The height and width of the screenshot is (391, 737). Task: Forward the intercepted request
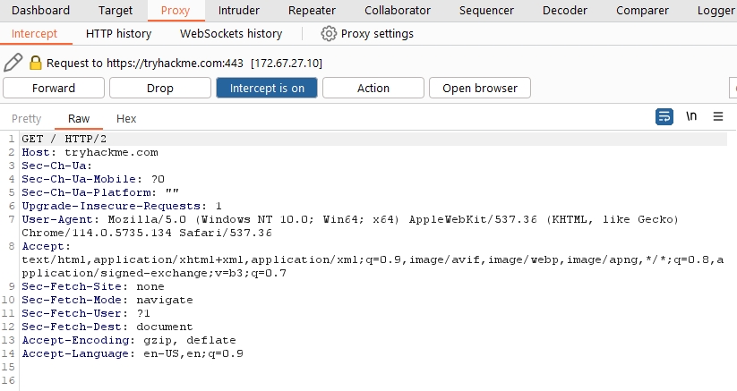pyautogui.click(x=54, y=88)
